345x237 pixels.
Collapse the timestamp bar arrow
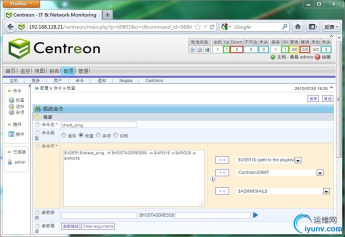(331, 88)
